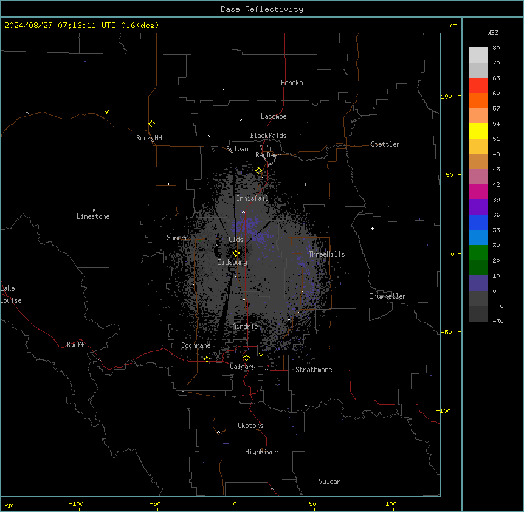This screenshot has height=512, width=524.
Task: Click the ThreeHills town label
Action: click(326, 254)
